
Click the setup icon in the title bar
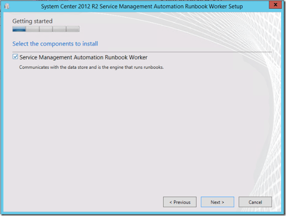coord(7,6)
